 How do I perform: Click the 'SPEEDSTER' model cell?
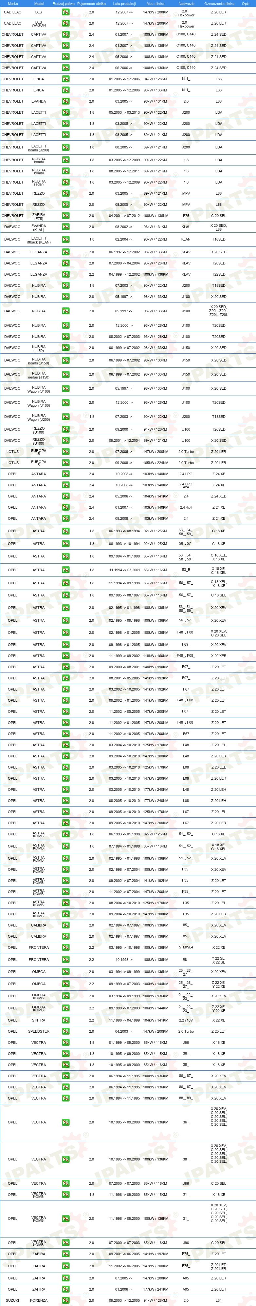coord(39,1031)
